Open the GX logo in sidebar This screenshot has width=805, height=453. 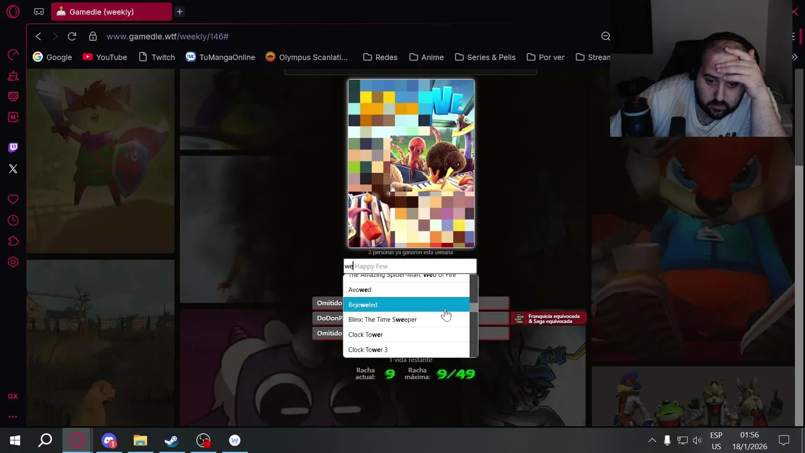coord(13,396)
